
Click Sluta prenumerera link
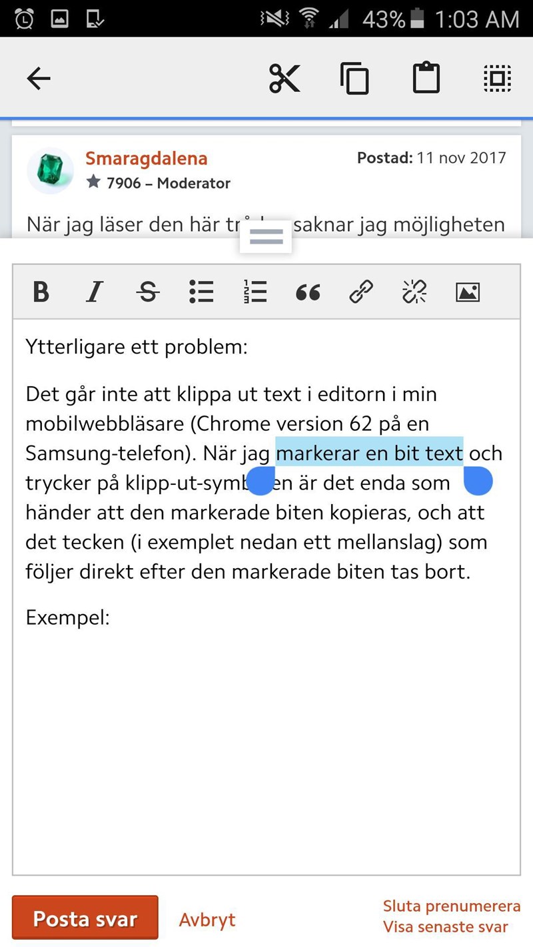click(451, 906)
